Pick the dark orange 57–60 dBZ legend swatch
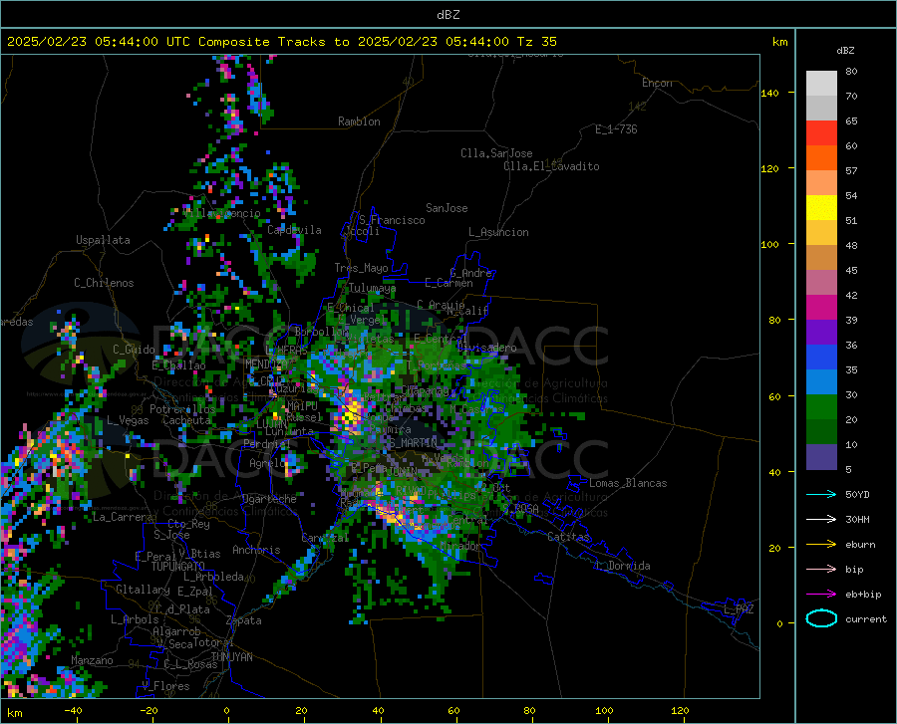 tap(821, 158)
